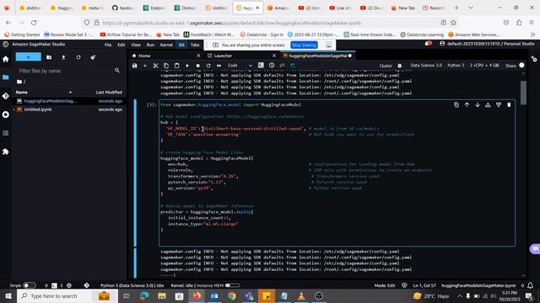Open the Git menu
Image resolution: width=540 pixels, height=303 pixels.
coord(181,45)
